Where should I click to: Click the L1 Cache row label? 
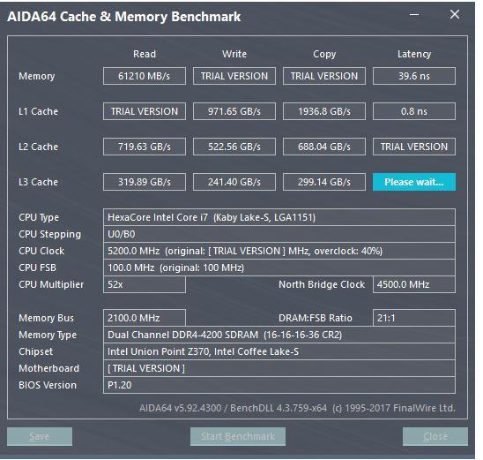[38, 111]
